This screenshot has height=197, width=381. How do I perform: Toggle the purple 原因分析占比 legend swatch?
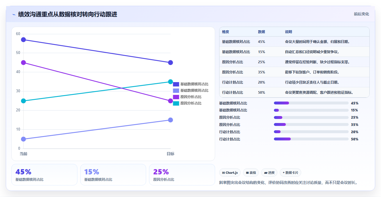tap(176, 97)
